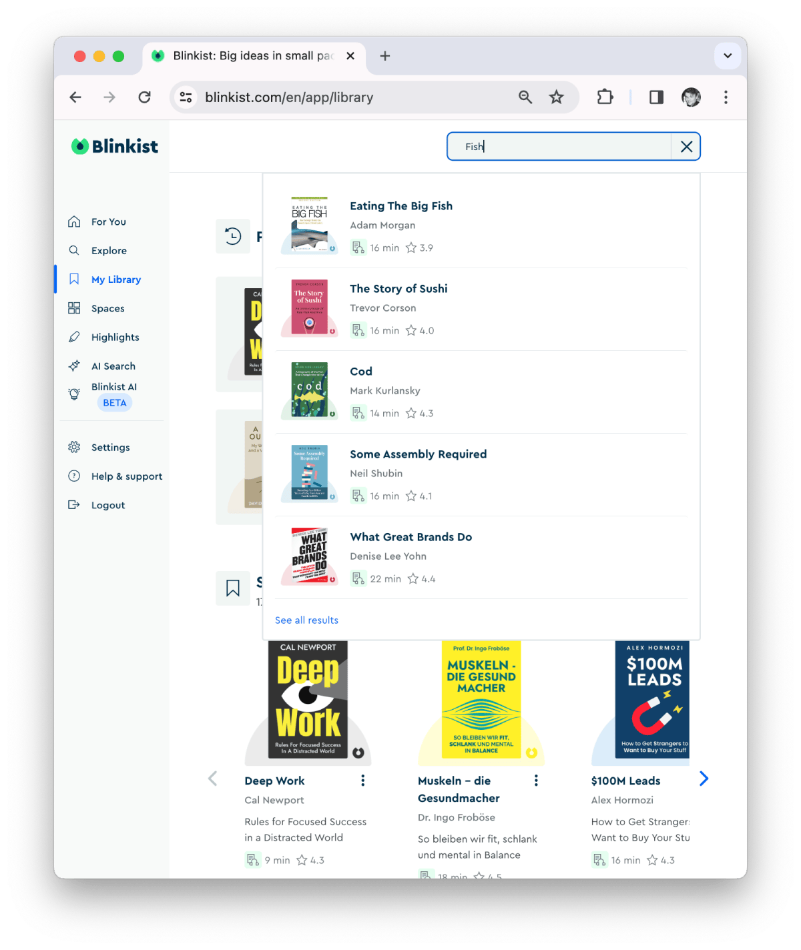
Task: Click the $100M Leads title
Action: click(x=625, y=781)
